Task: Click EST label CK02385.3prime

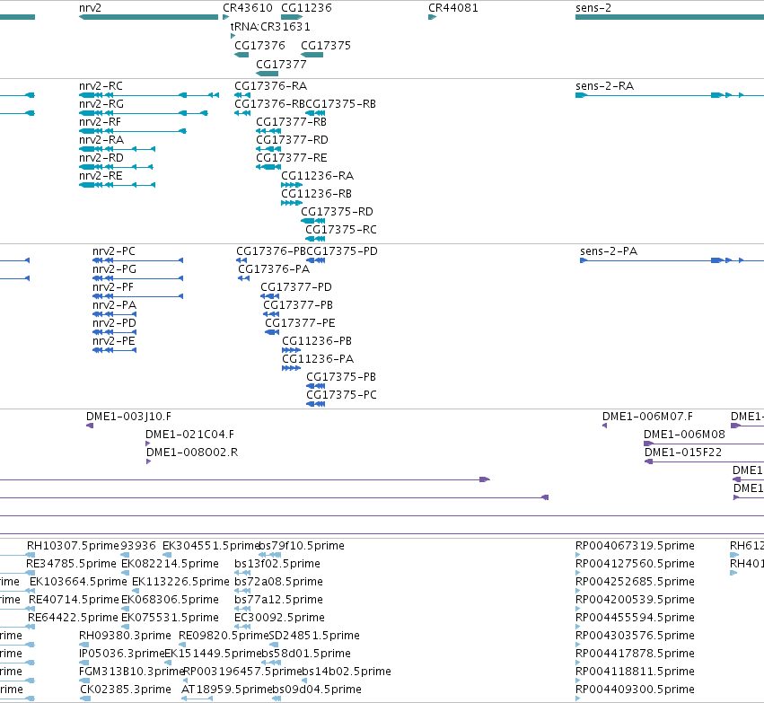Action: pos(126,690)
